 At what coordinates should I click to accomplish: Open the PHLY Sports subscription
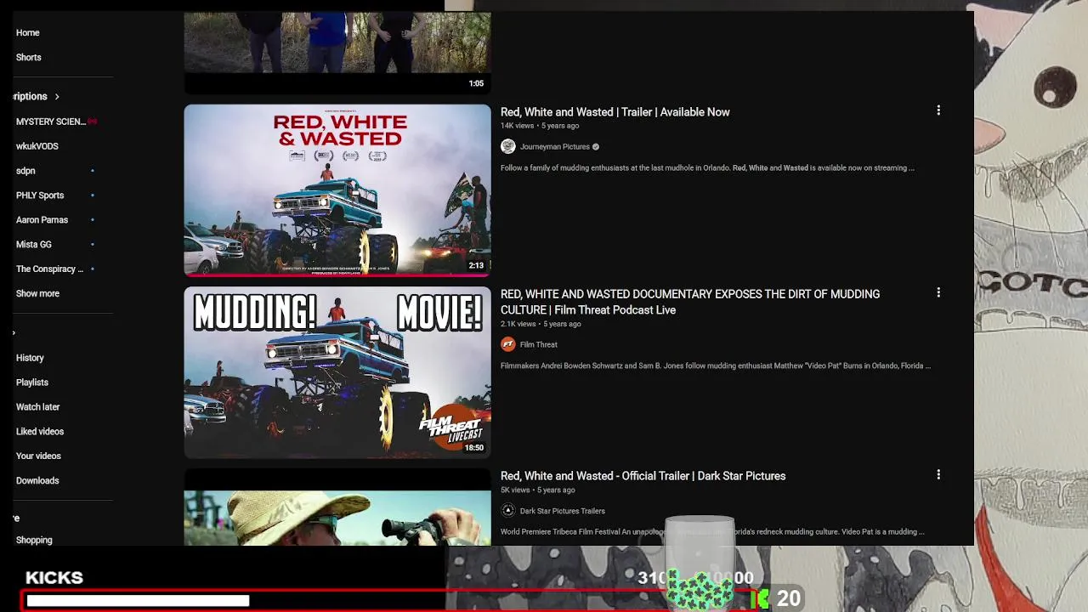pos(40,195)
